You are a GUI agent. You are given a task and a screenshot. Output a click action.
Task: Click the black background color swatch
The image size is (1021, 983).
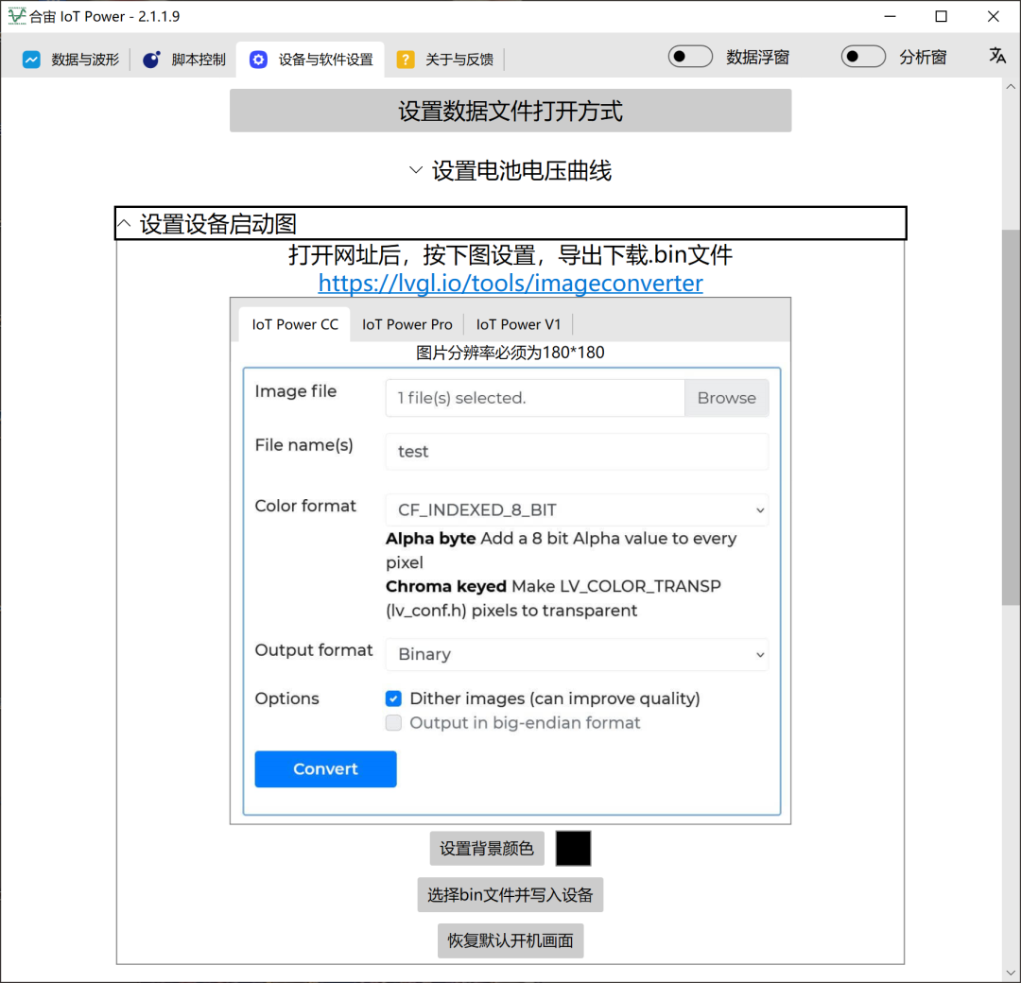click(574, 848)
